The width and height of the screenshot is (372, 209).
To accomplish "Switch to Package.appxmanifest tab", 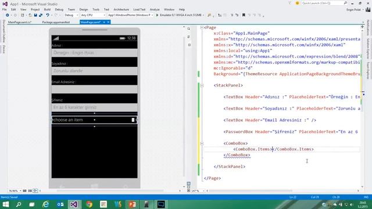I will pyautogui.click(x=56, y=22).
